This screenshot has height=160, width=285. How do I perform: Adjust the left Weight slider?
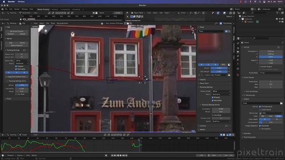22,85
